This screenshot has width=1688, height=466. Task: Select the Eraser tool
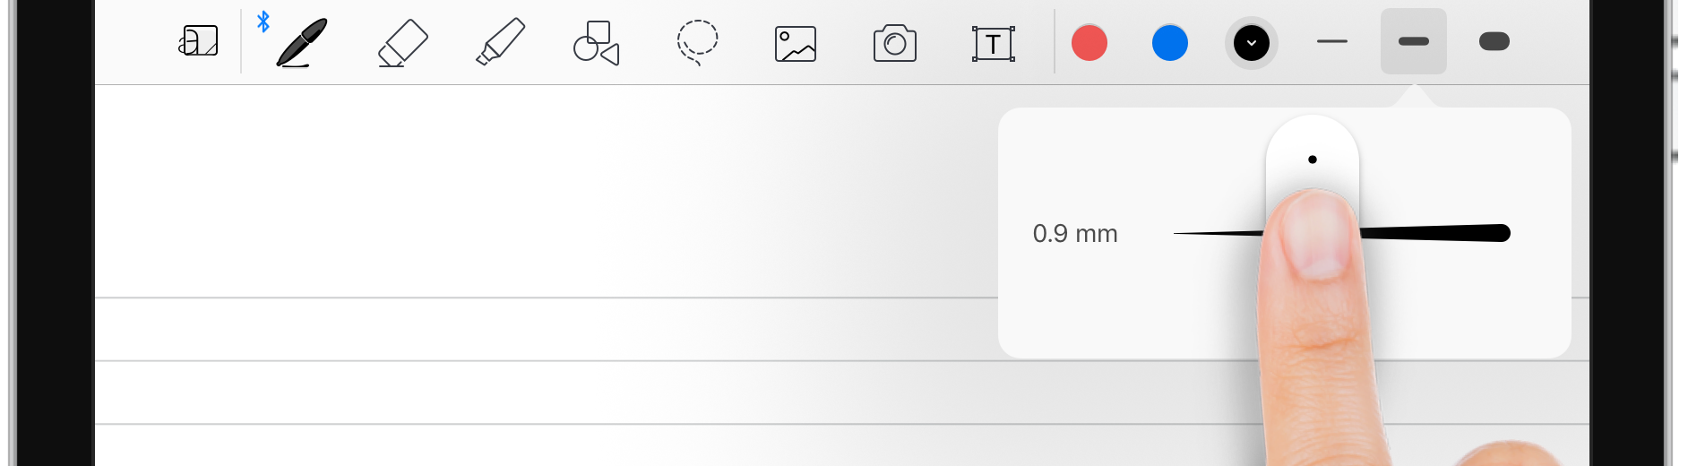[x=402, y=43]
